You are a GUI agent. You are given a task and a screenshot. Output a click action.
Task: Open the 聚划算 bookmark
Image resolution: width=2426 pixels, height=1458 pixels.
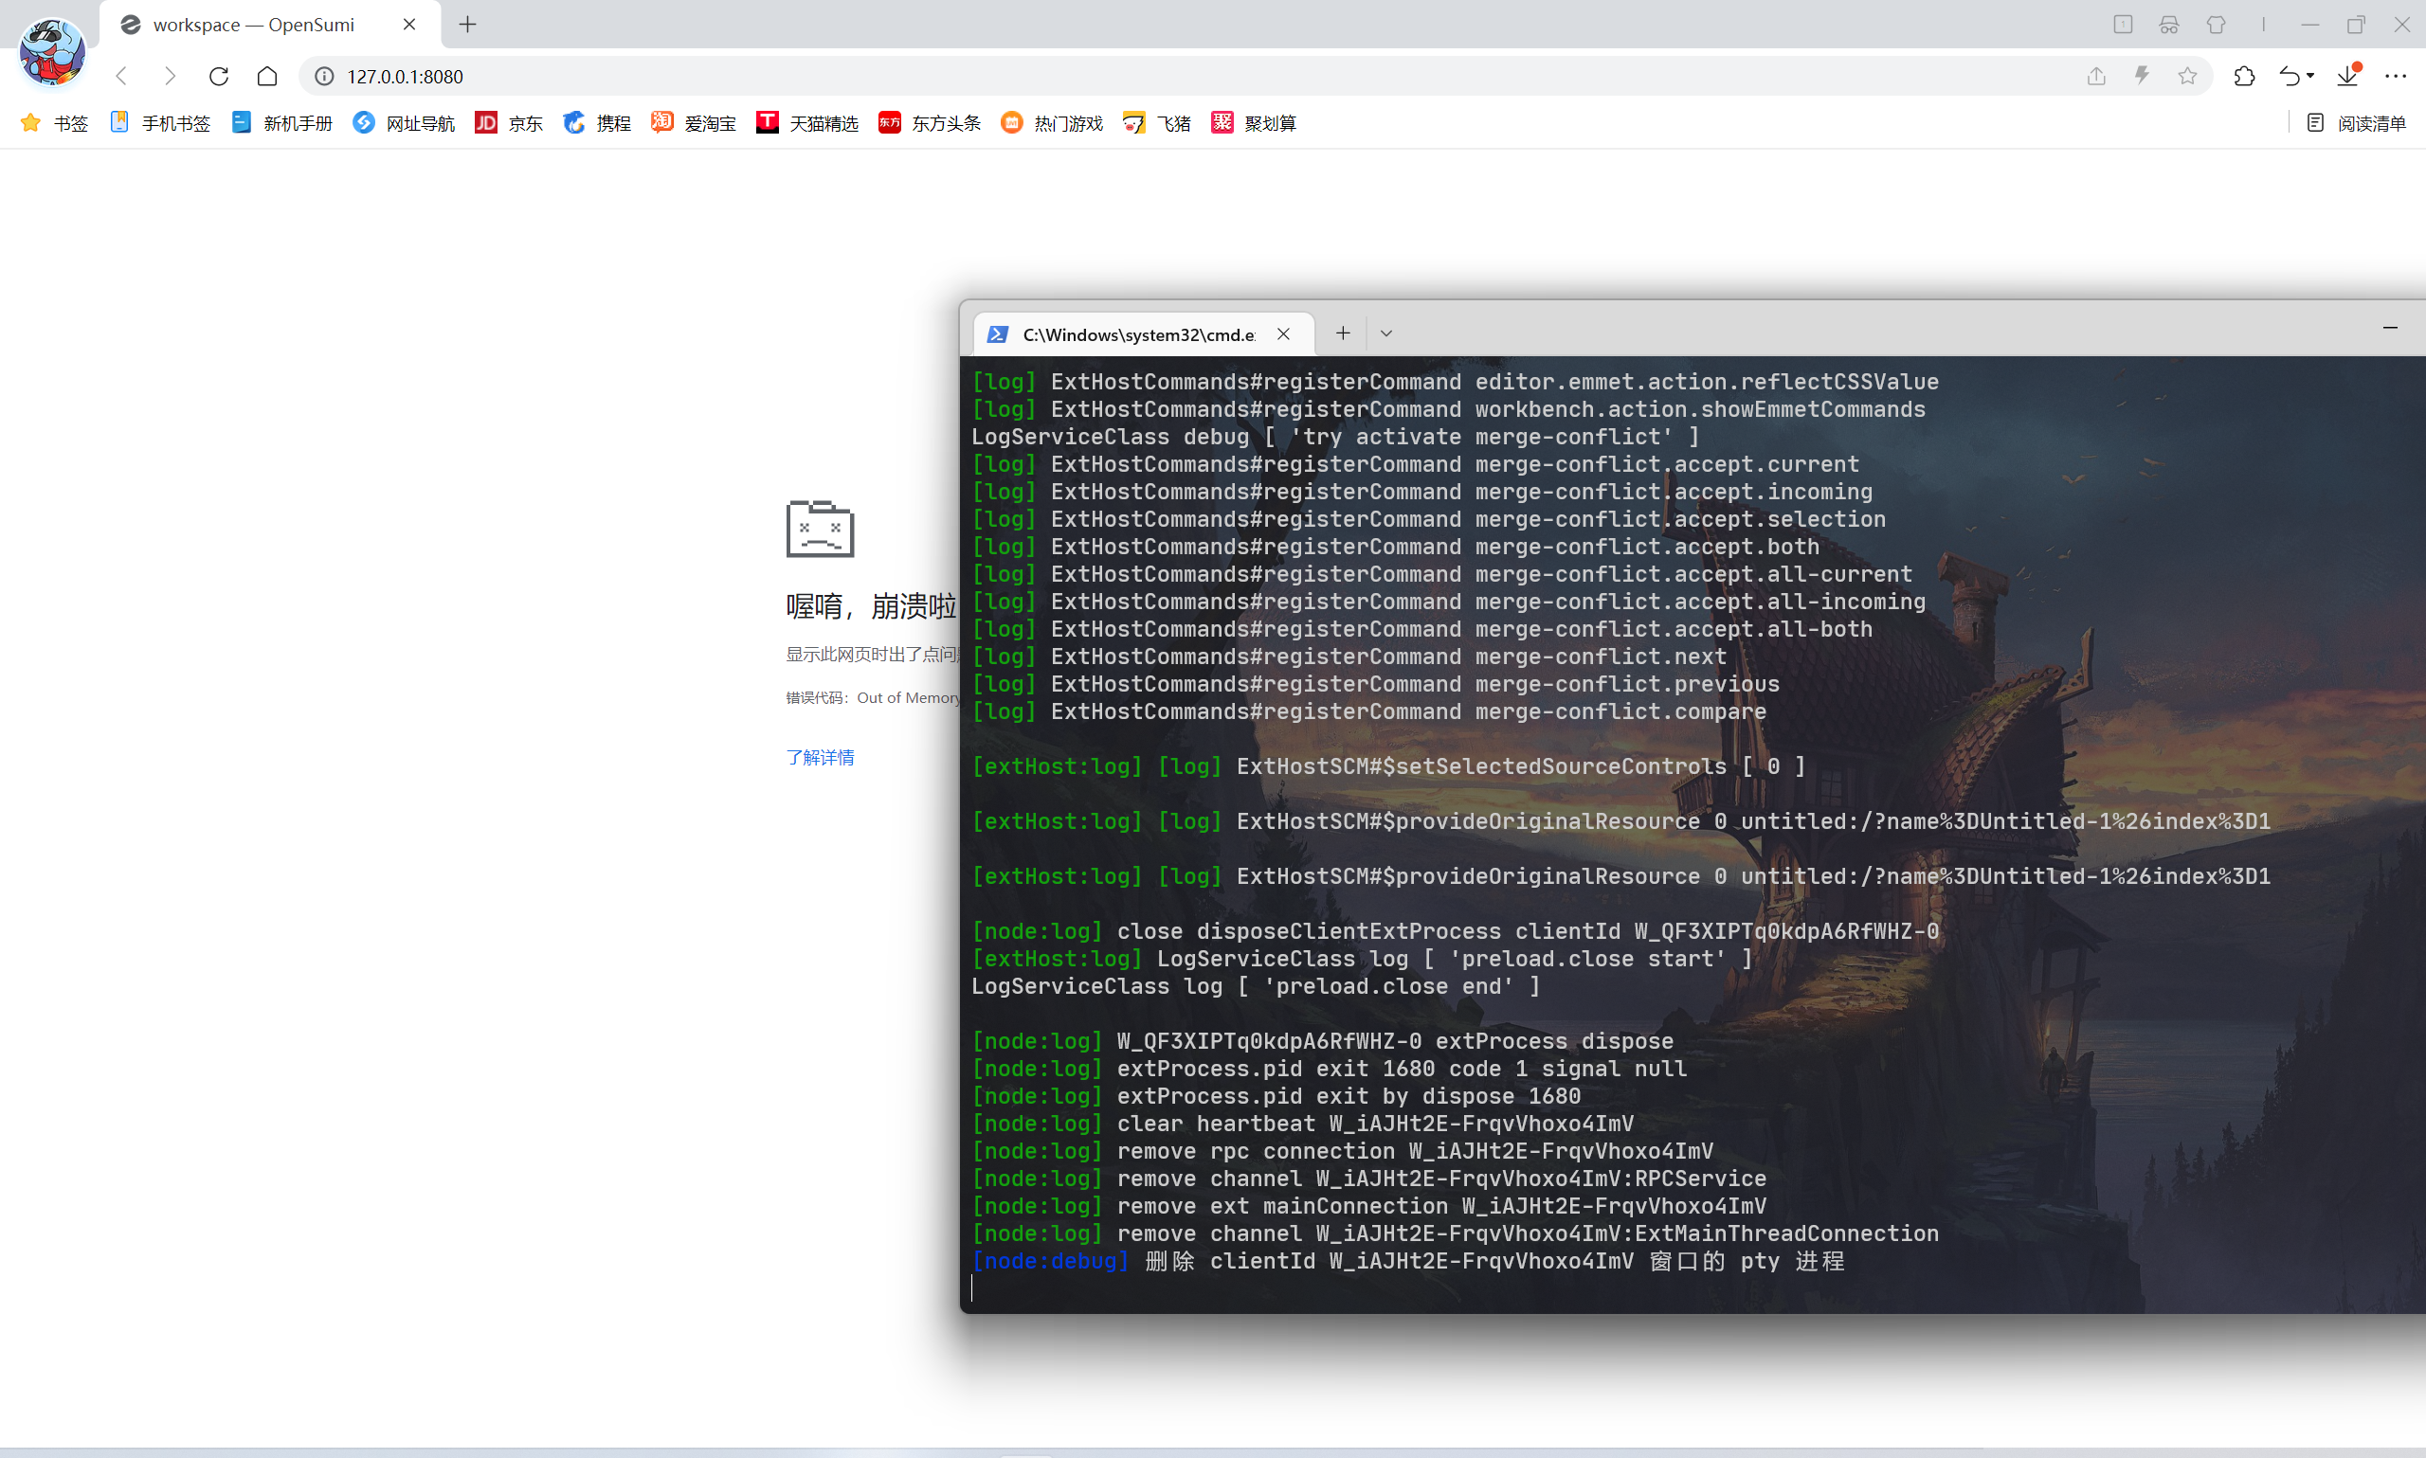pyautogui.click(x=1254, y=123)
